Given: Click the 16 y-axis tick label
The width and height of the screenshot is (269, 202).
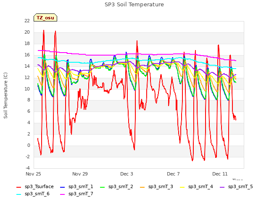Looking at the screenshot, I should coord(27,55).
